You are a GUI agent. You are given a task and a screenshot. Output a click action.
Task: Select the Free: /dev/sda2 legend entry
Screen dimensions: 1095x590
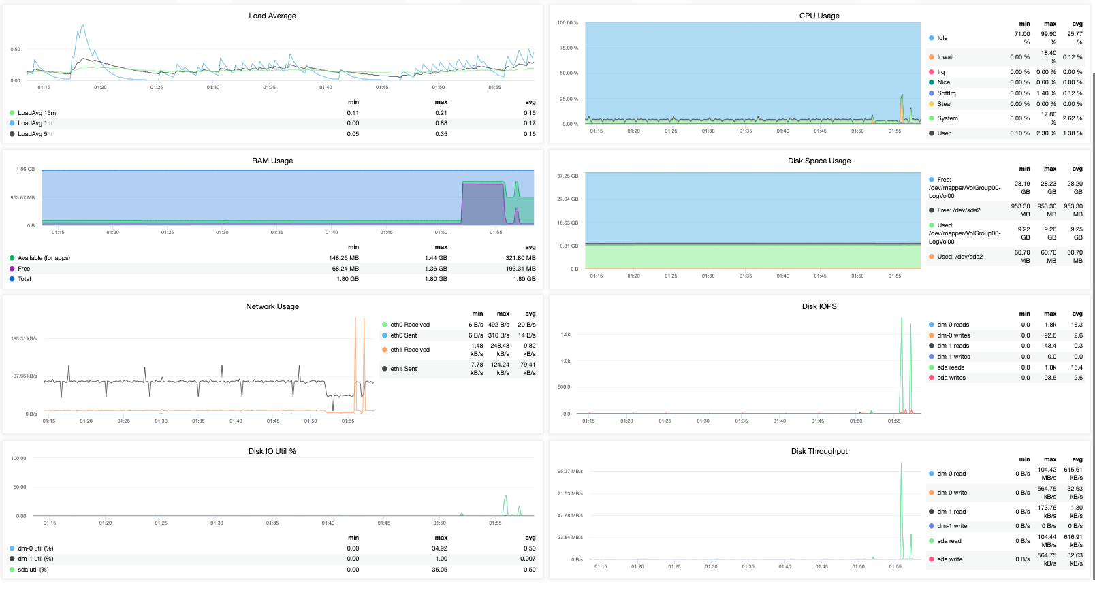pos(959,210)
